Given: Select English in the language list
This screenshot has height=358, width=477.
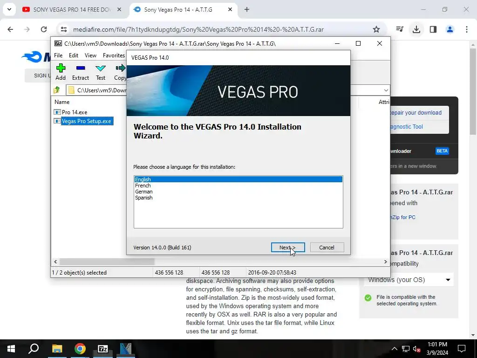Looking at the screenshot, I should pos(238,179).
